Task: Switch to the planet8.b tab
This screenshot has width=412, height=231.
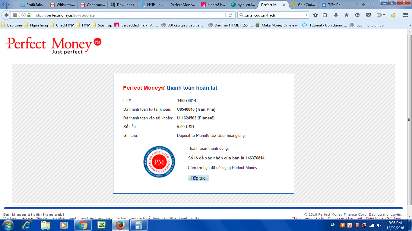Action: click(x=213, y=5)
